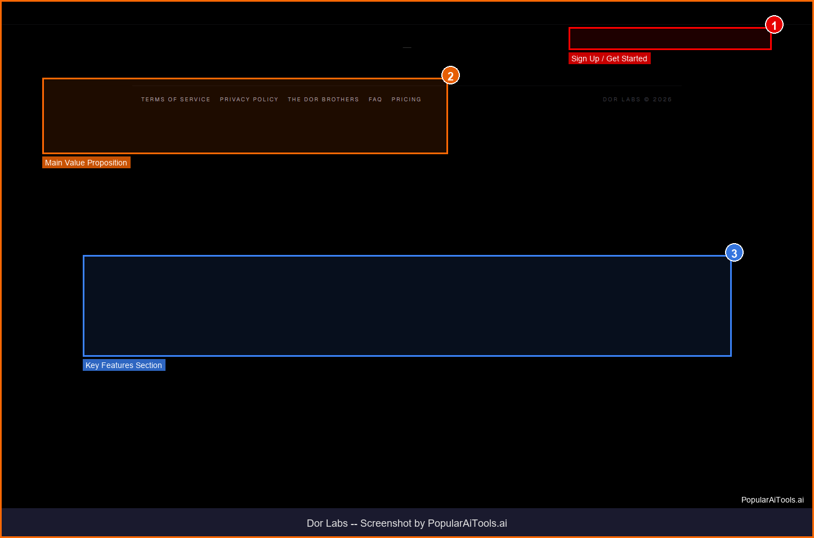Viewport: 814px width, 538px height.
Task: Open the Terms of Service link
Action: (x=176, y=100)
